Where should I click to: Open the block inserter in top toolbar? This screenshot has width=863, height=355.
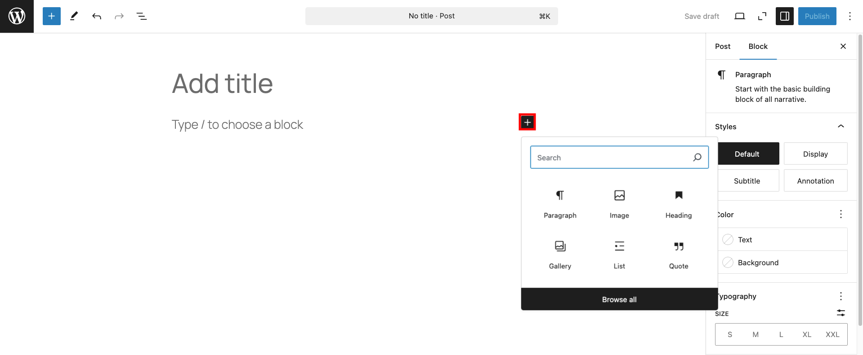(x=52, y=16)
